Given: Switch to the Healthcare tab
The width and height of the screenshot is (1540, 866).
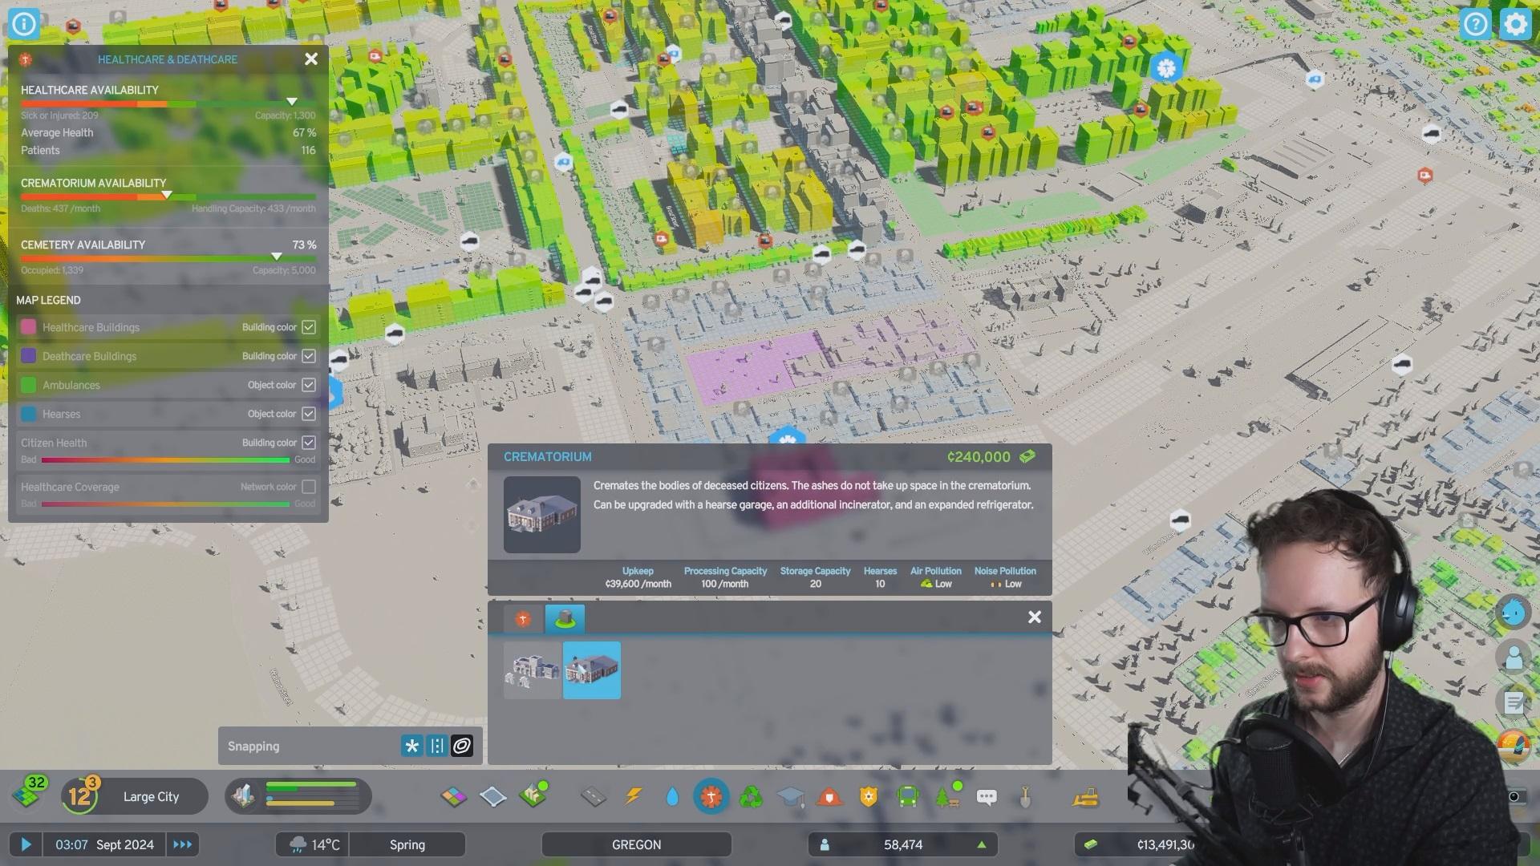Looking at the screenshot, I should [523, 619].
